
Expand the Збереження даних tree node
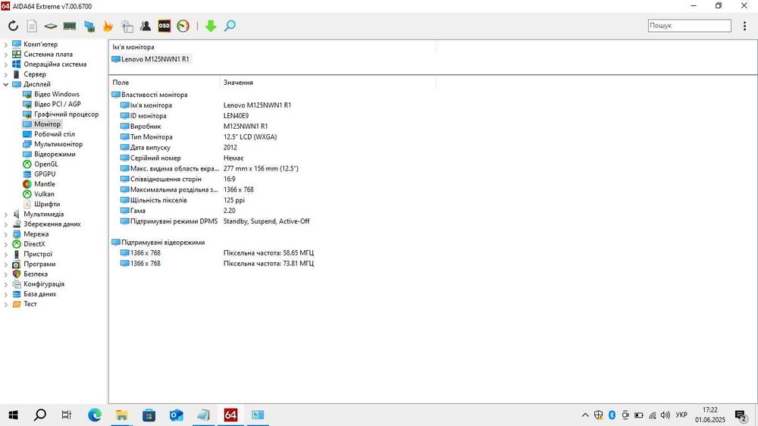pyautogui.click(x=6, y=224)
